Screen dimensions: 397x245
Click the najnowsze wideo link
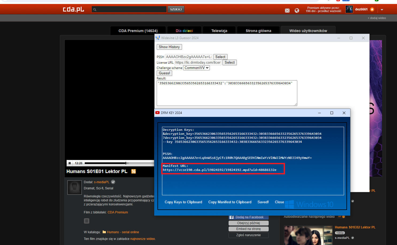tap(142, 239)
